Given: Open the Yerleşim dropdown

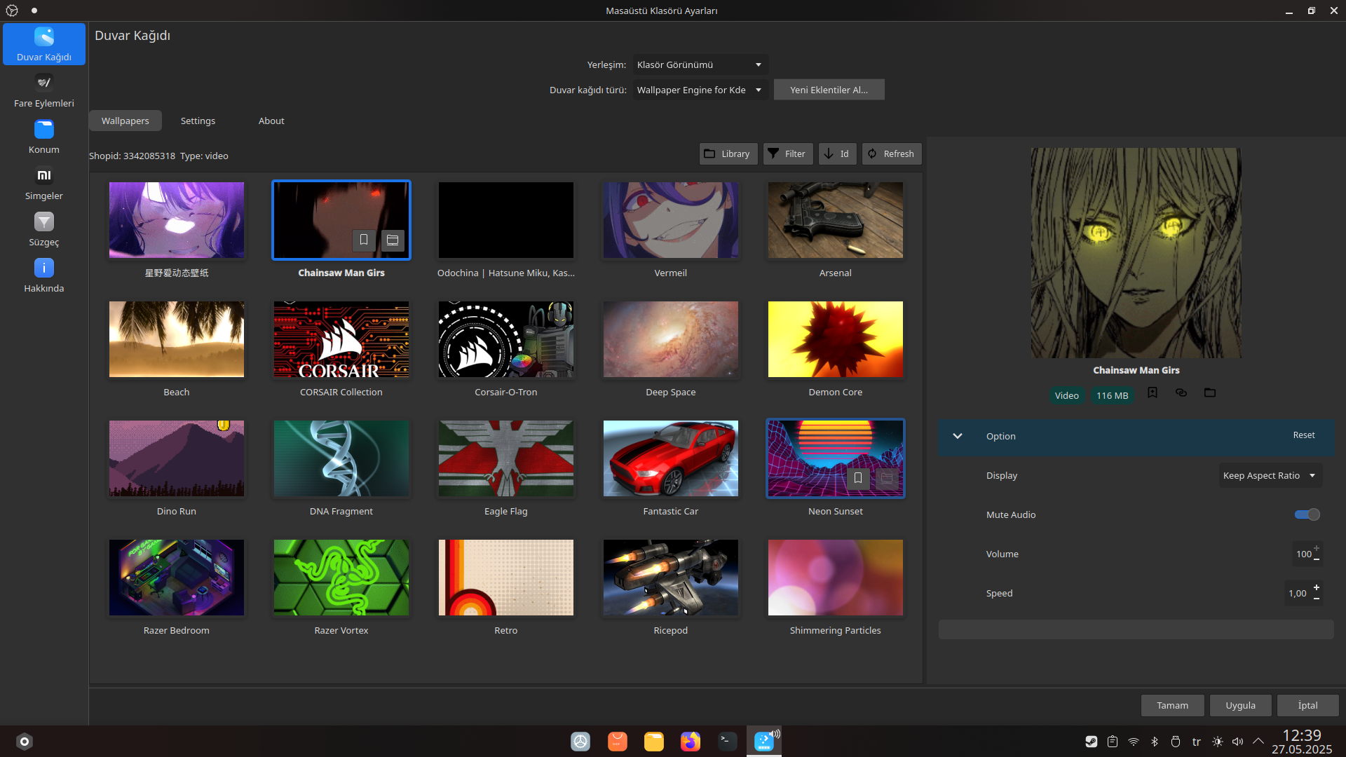Looking at the screenshot, I should point(700,64).
